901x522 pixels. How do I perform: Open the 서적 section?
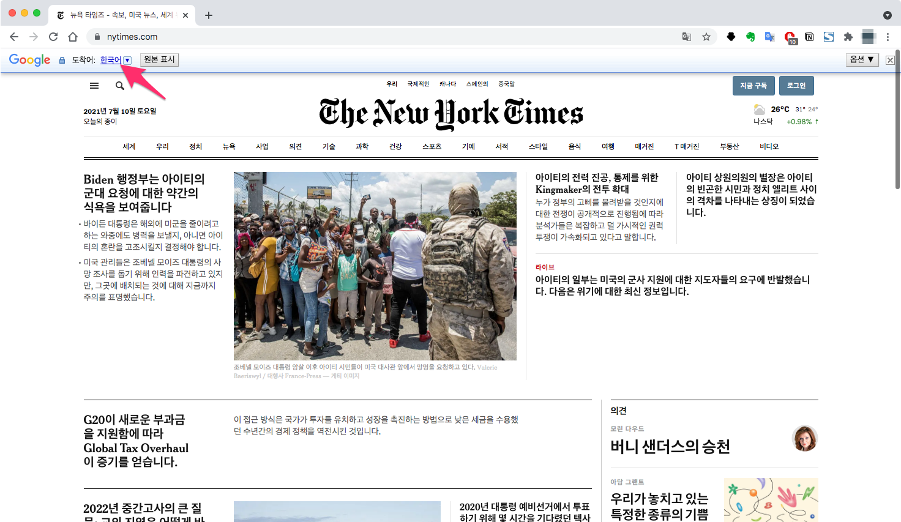(502, 146)
